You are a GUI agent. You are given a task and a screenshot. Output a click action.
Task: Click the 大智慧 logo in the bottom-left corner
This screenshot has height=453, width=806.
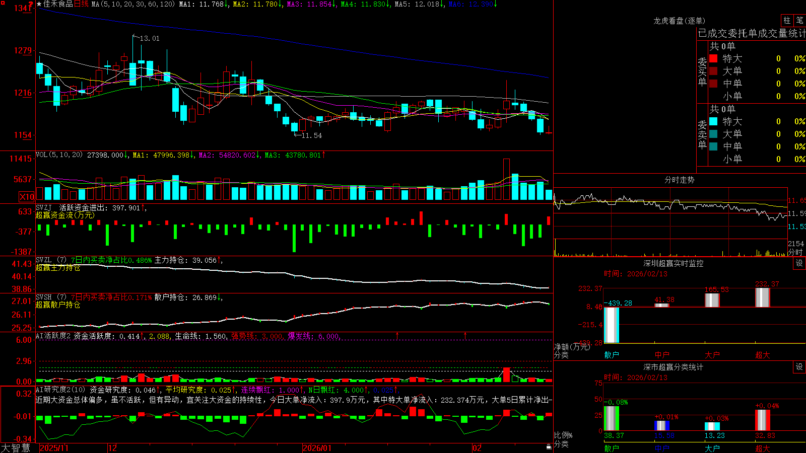[16, 447]
